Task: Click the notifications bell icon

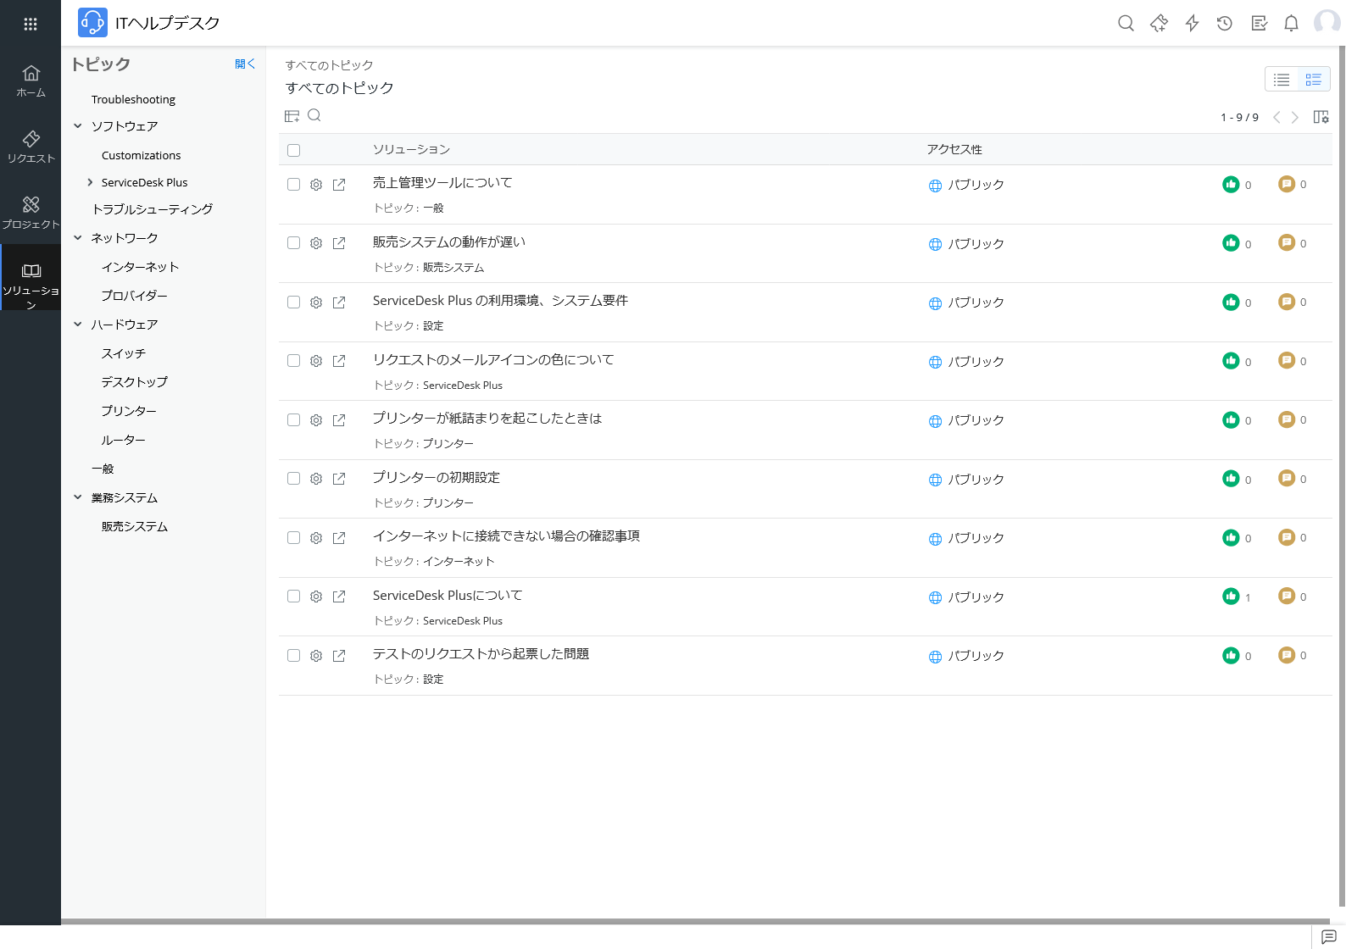Action: tap(1291, 24)
